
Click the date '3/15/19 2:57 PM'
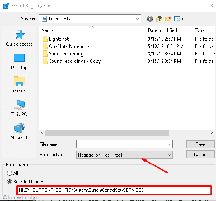click(x=164, y=39)
